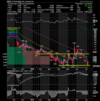The image size is (100, 101).
Task: Click the green up-arrow change indicator
Action: [x=78, y=6]
